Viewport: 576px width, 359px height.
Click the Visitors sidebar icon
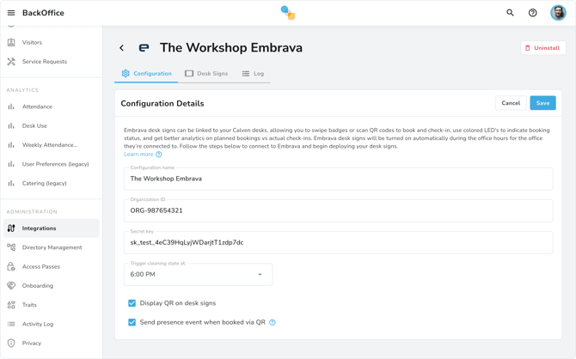click(11, 42)
